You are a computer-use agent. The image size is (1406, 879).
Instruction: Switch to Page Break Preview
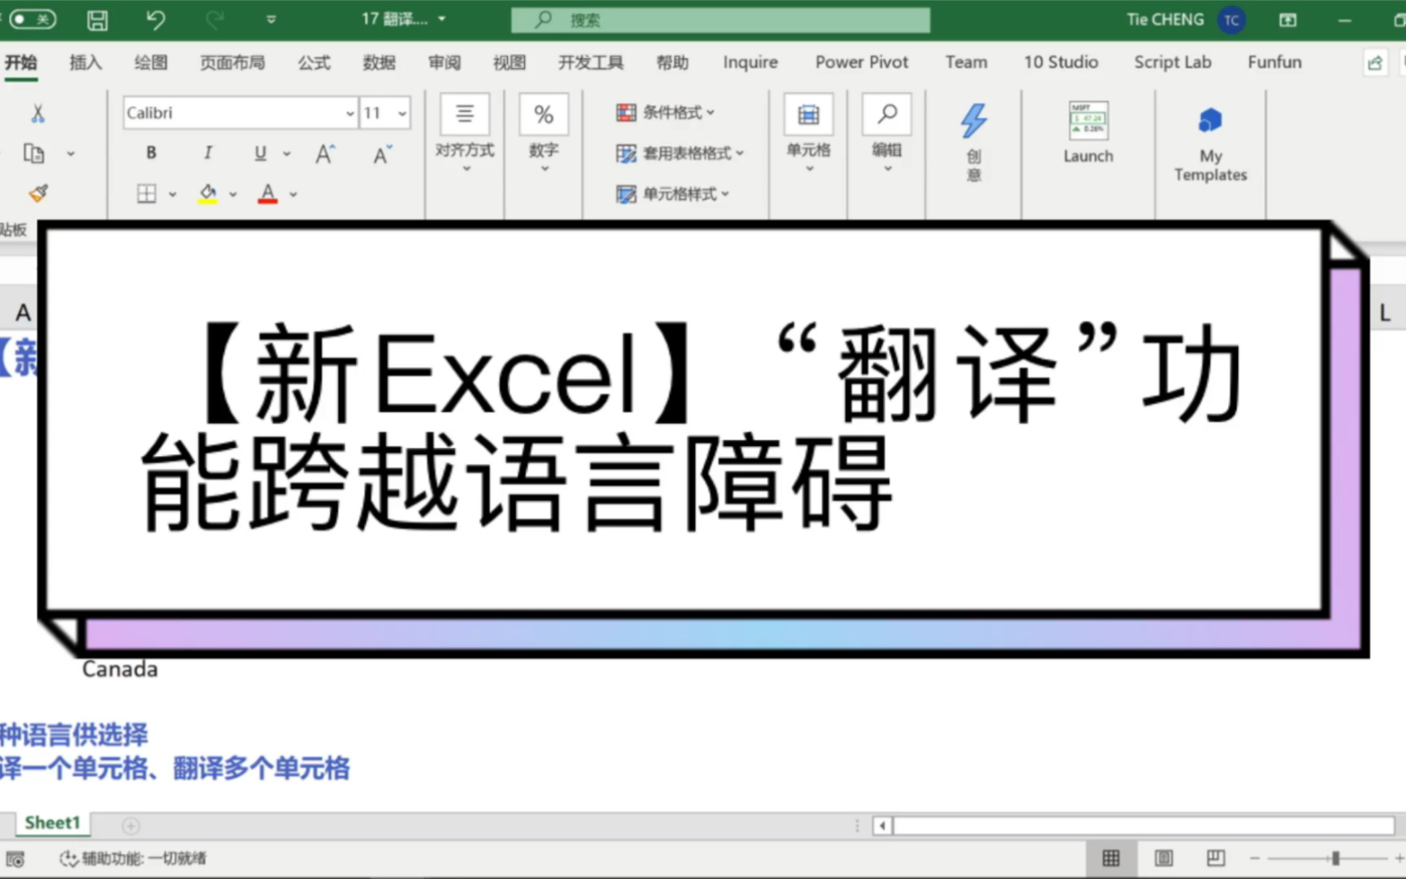point(1215,858)
